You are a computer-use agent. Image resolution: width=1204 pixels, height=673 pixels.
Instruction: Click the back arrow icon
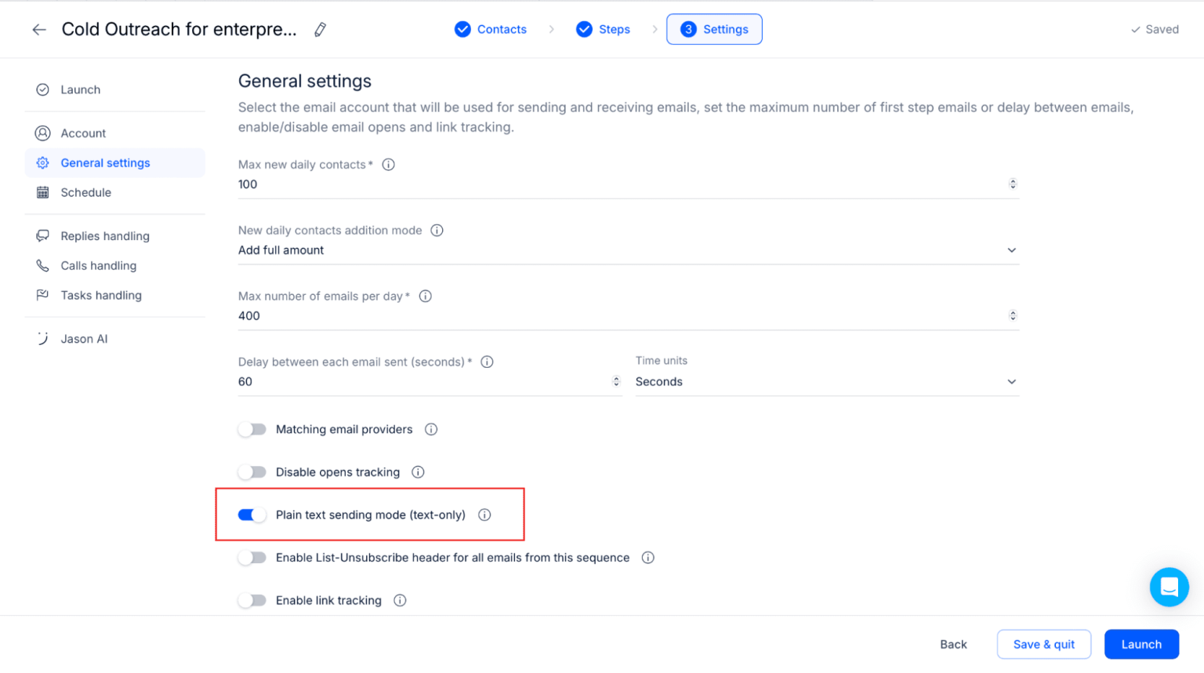point(39,30)
